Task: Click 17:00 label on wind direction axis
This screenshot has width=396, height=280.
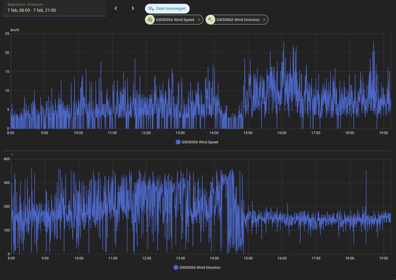Action: coord(316,258)
